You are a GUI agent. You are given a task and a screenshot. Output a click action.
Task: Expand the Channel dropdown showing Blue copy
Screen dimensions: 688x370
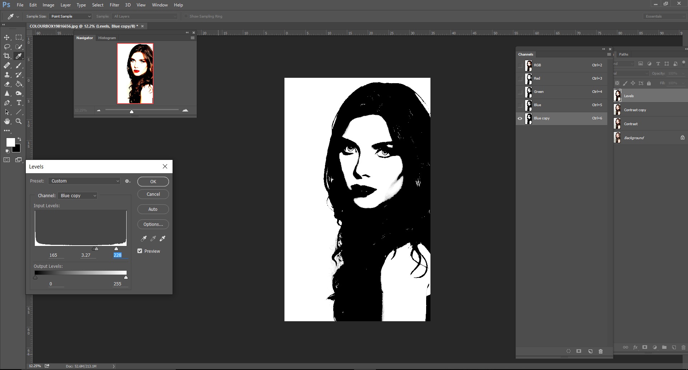[x=77, y=196]
